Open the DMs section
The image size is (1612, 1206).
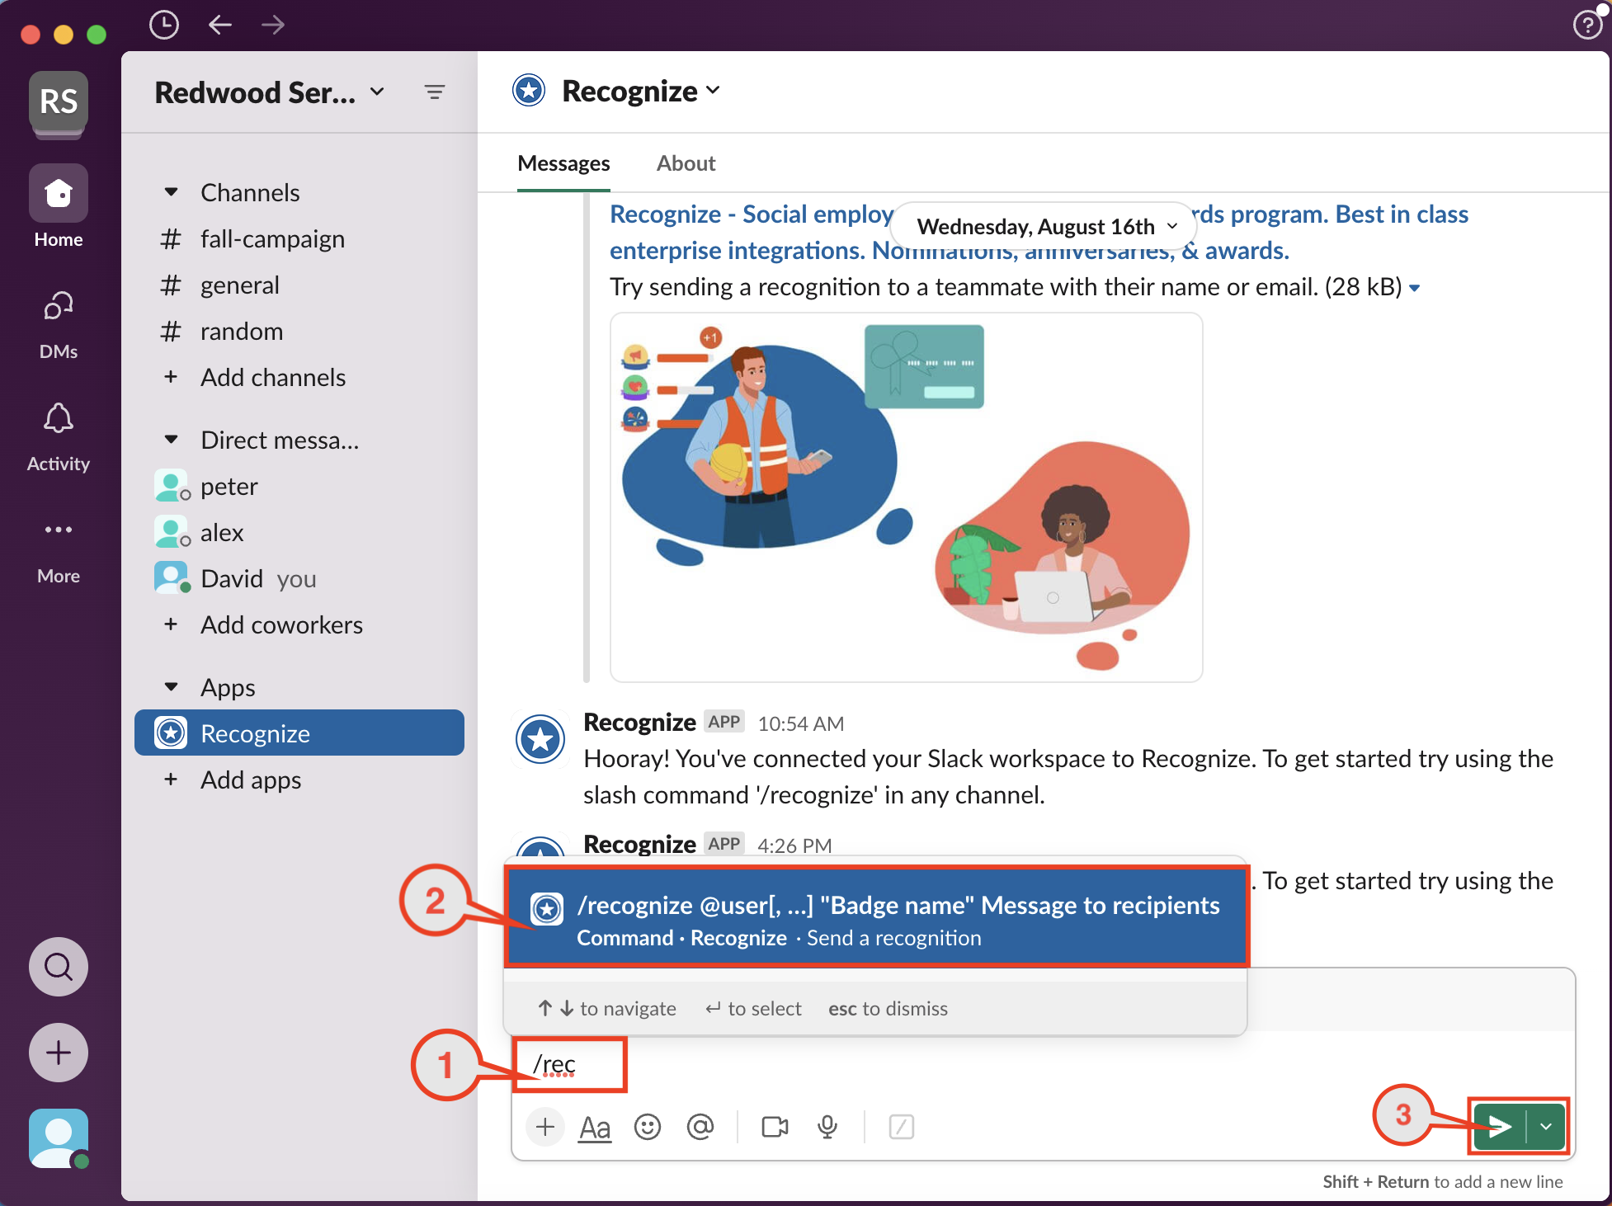click(59, 325)
